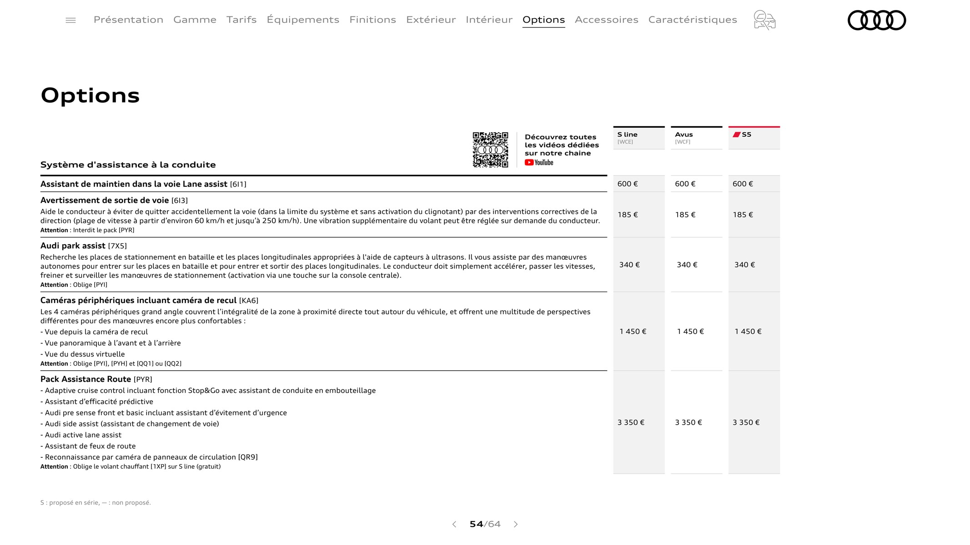The image size is (970, 545).
Task: Click the Audi four rings logo
Action: [877, 20]
